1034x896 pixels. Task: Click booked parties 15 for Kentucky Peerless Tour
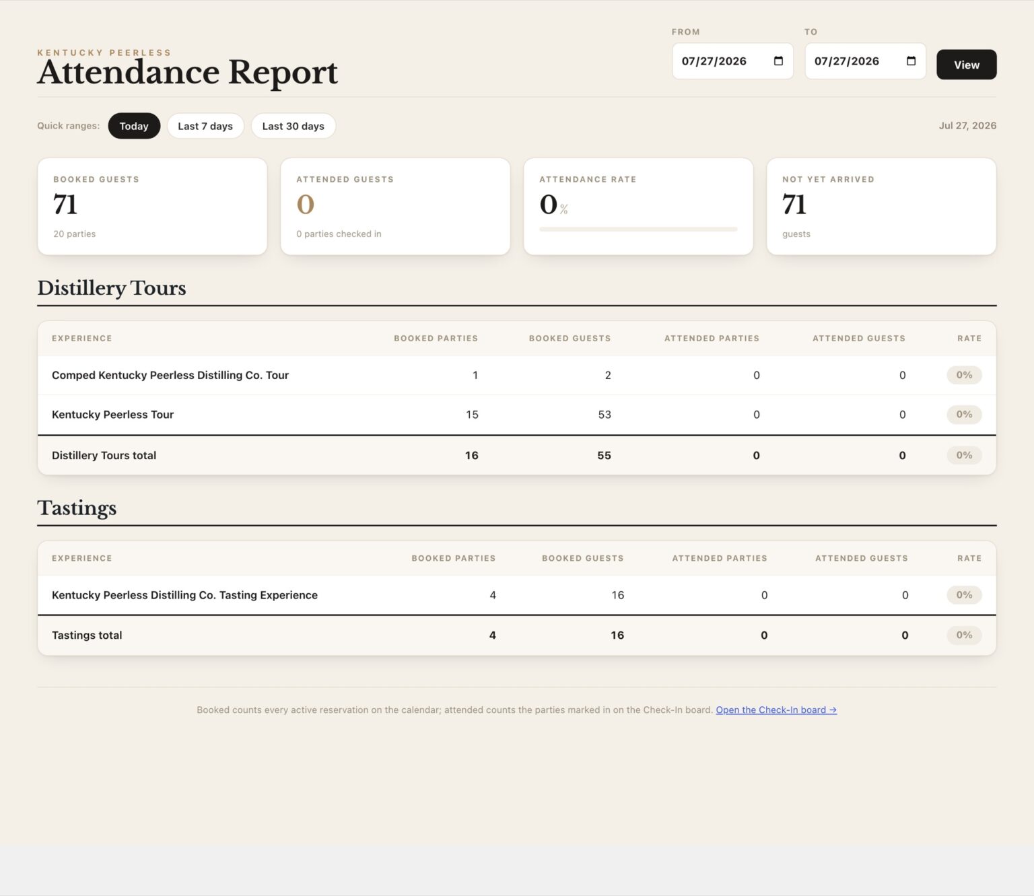472,415
